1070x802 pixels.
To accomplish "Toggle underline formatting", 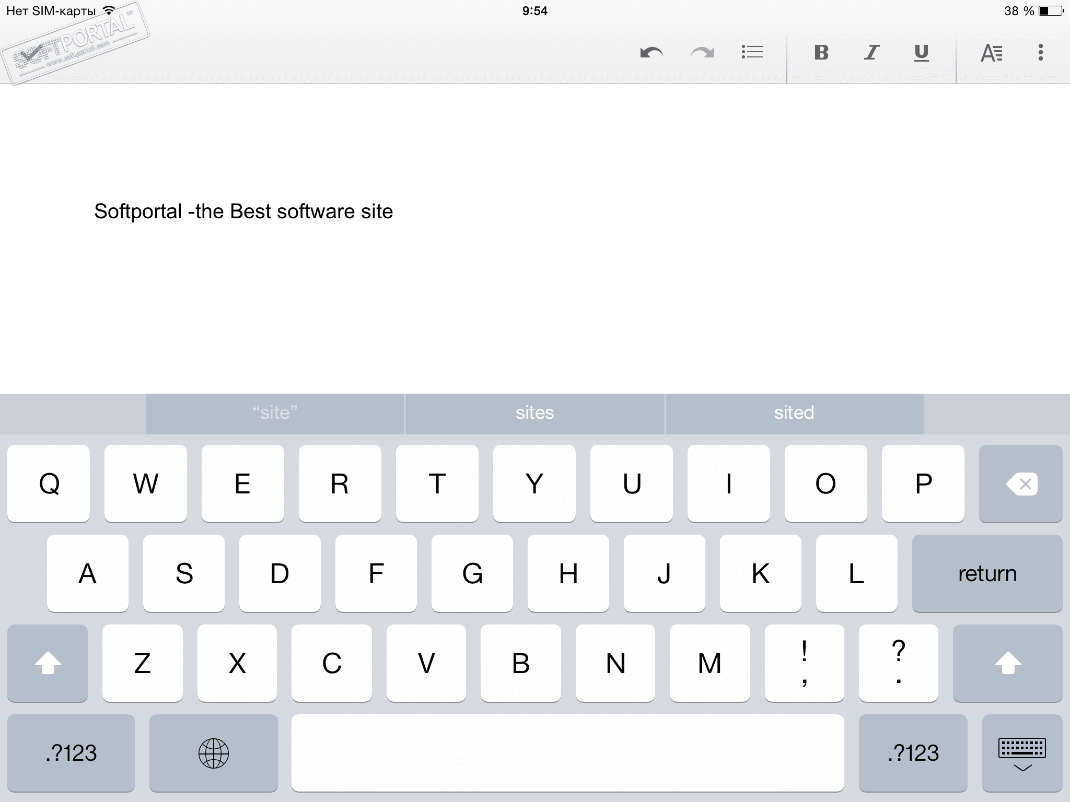I will [x=921, y=52].
